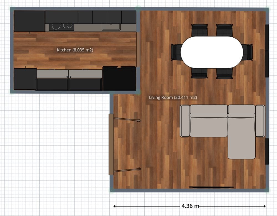Click the four-burner cooktop in the kitchen
The width and height of the screenshot is (277, 216).
(x=61, y=27)
